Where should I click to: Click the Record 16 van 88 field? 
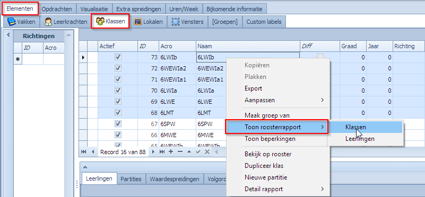pos(123,152)
